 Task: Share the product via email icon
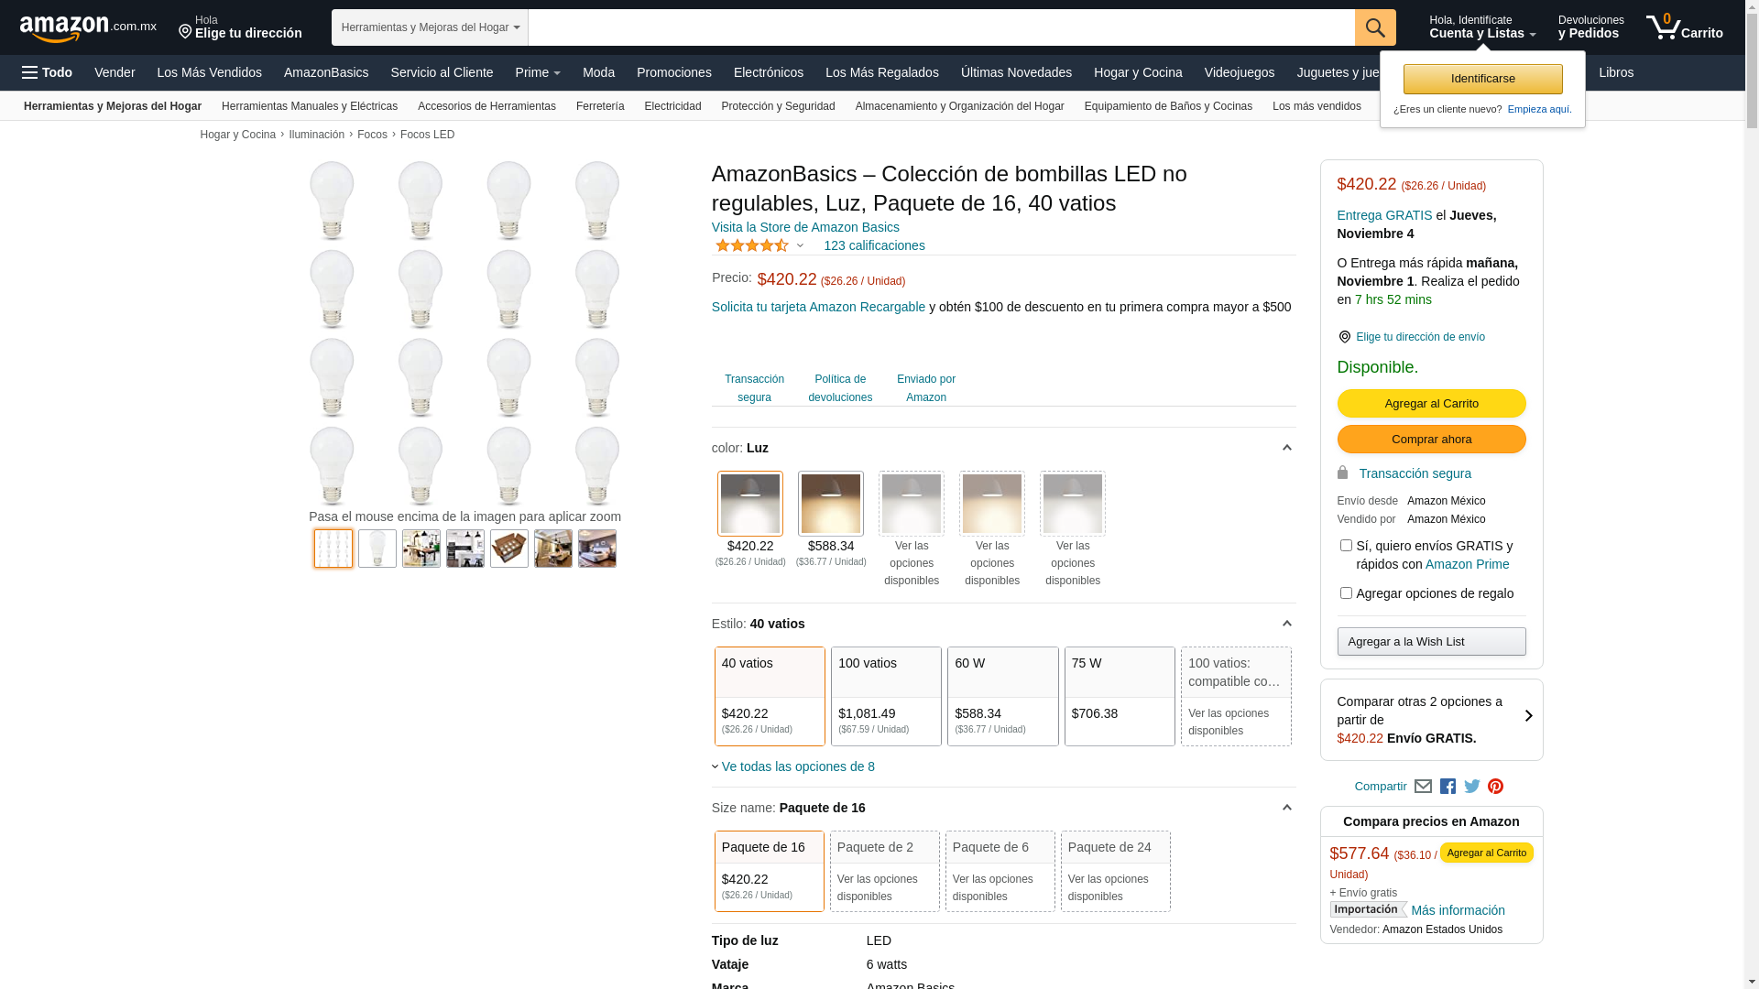[1423, 787]
